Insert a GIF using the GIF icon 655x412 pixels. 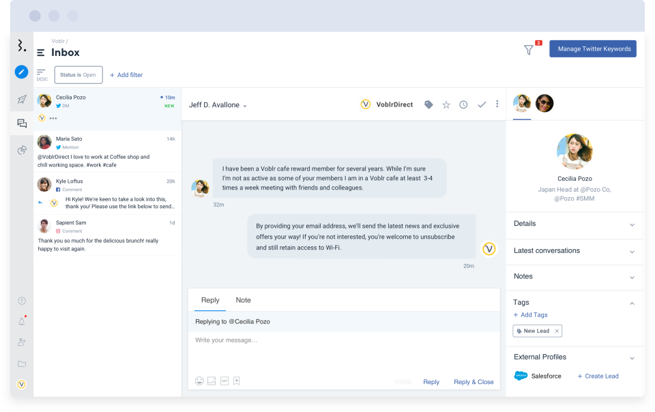[224, 381]
